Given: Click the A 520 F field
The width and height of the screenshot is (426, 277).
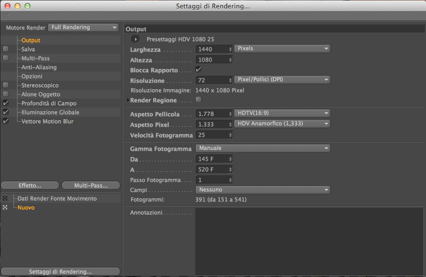Looking at the screenshot, I should coord(212,169).
